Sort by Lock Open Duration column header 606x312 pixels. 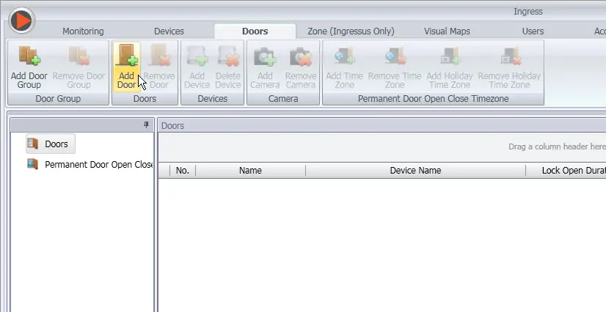point(566,171)
